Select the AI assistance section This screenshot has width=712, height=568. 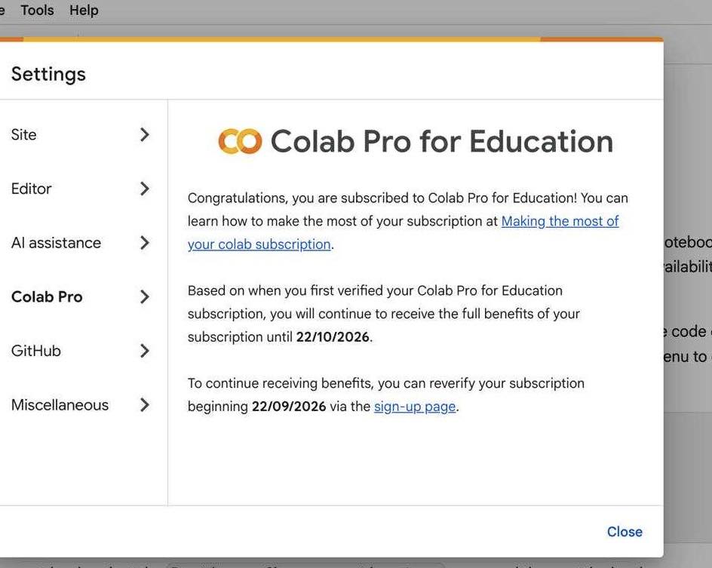click(81, 242)
